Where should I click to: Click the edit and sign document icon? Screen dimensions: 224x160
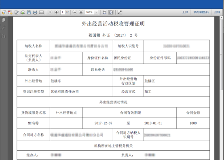click(x=17, y=12)
